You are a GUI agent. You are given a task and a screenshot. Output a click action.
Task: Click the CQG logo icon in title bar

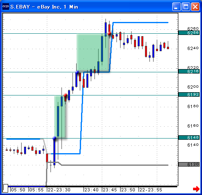[6, 6]
